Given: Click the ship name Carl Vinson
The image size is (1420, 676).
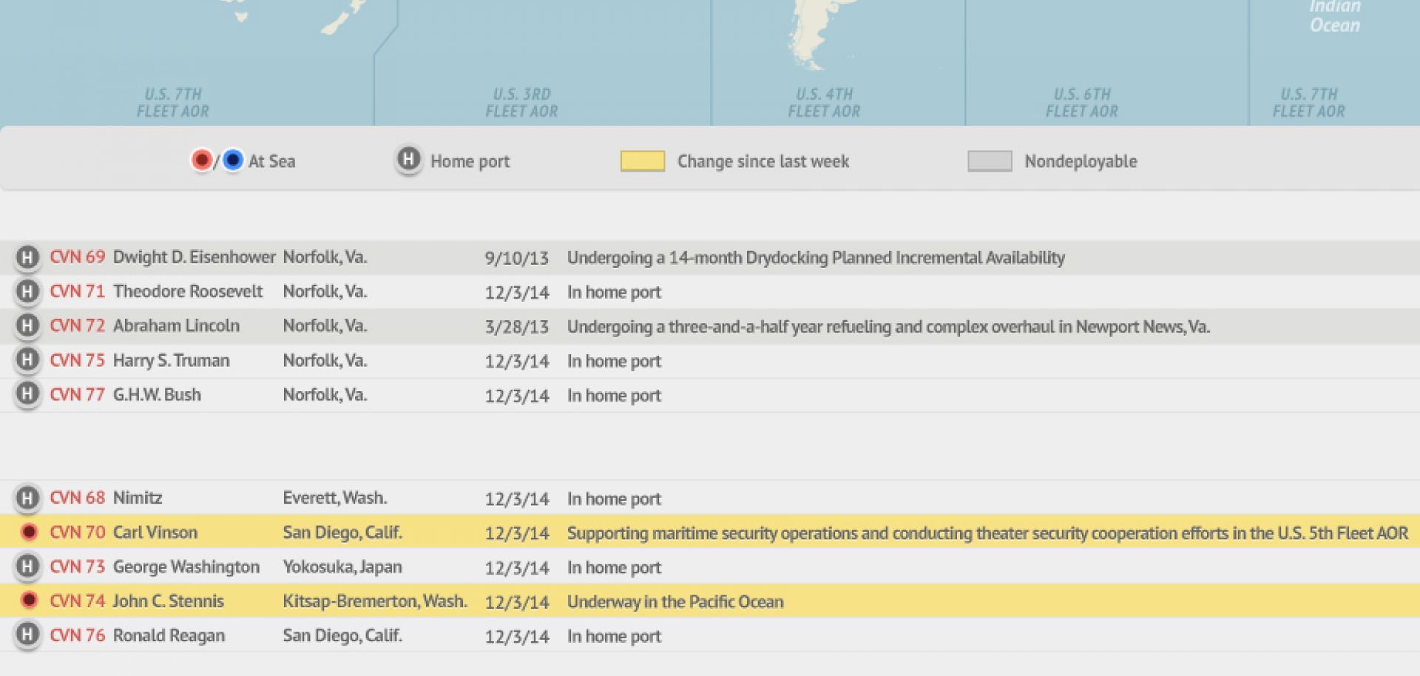Looking at the screenshot, I should pyautogui.click(x=155, y=533).
